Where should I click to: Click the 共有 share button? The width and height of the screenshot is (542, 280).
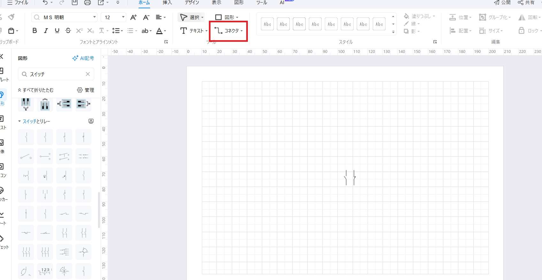pos(526,3)
